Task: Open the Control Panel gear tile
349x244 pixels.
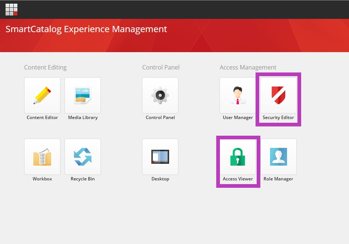Action: pos(160,95)
